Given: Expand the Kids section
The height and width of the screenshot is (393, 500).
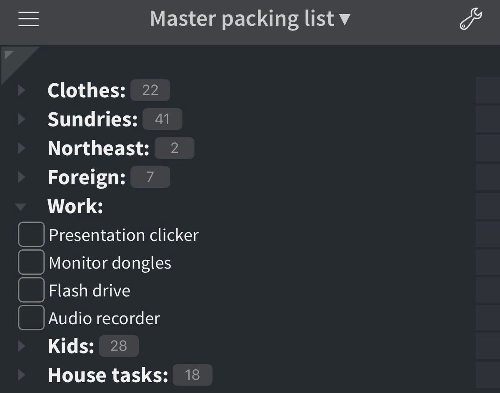Looking at the screenshot, I should (x=22, y=346).
